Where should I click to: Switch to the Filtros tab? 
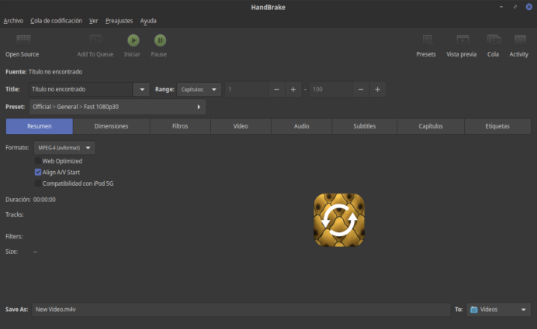(180, 126)
